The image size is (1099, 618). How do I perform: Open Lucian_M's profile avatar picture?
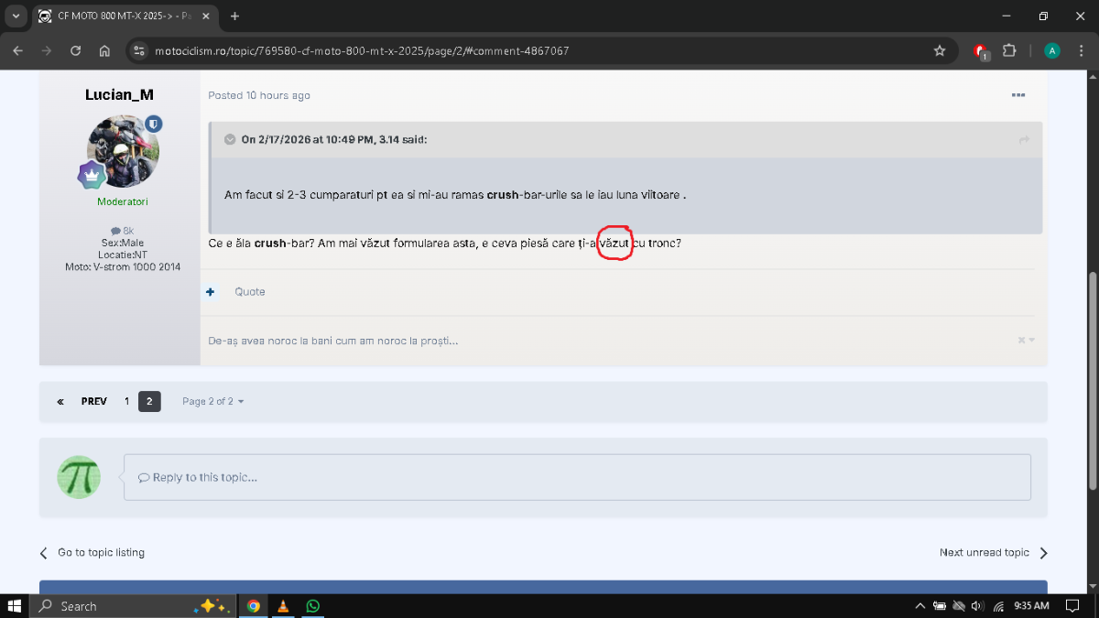pos(123,151)
